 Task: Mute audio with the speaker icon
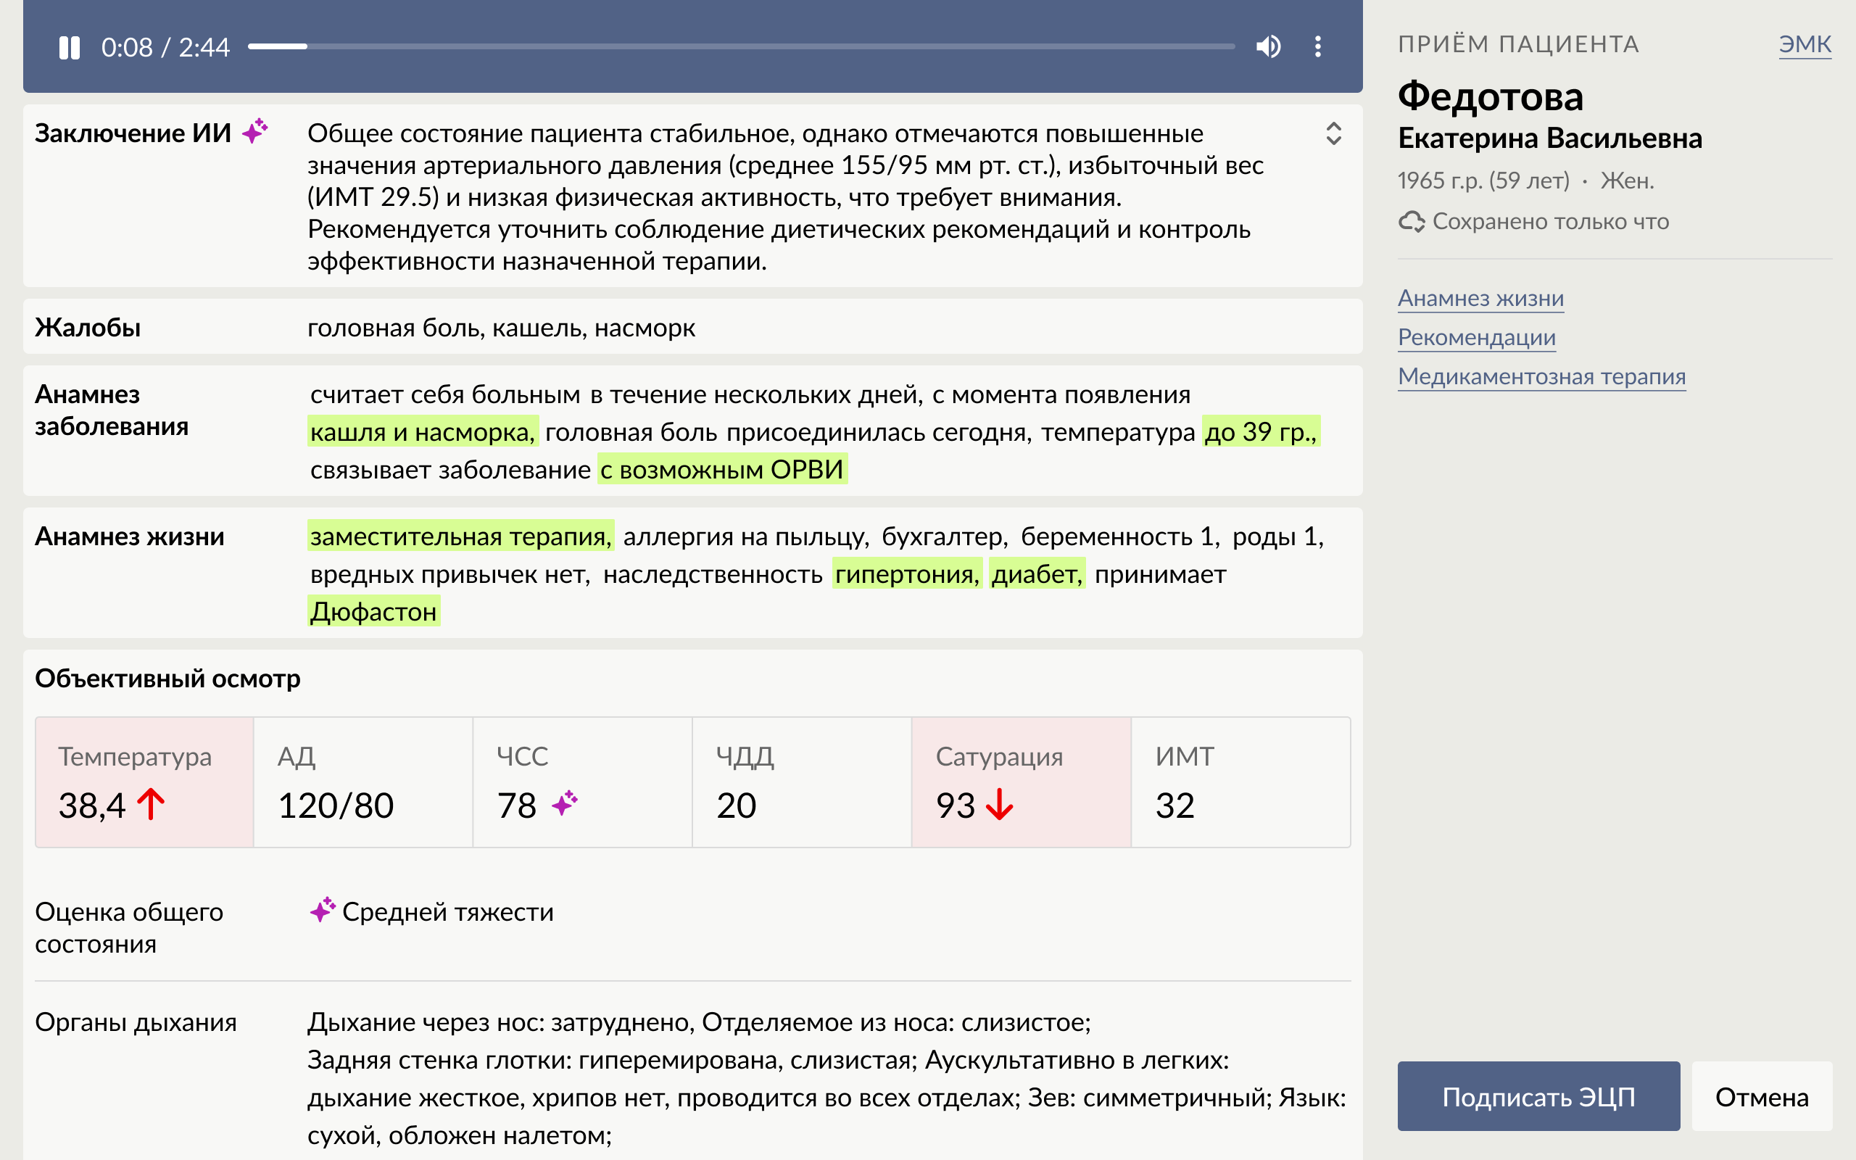tap(1268, 47)
